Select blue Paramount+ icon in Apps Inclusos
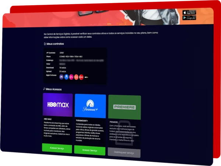 tap(66, 77)
